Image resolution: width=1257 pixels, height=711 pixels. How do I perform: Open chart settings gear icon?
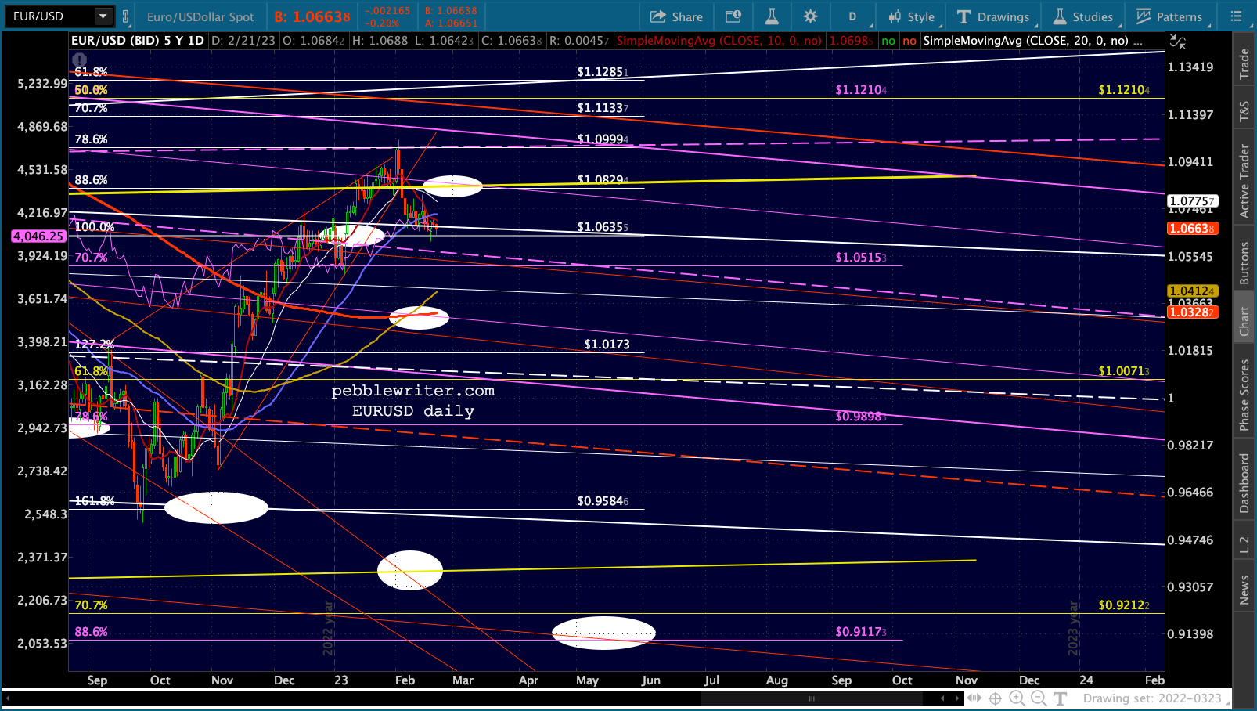(x=810, y=16)
